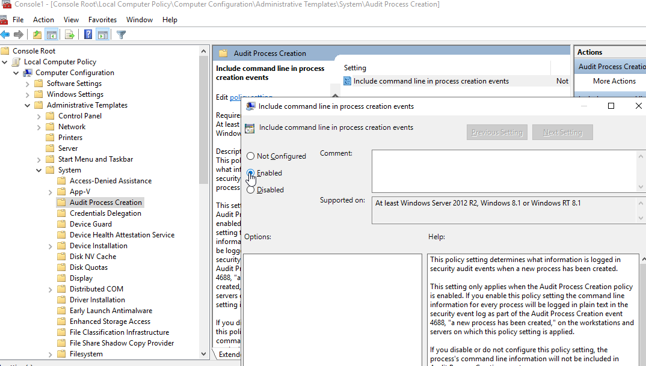This screenshot has width=646, height=366.
Task: Open Help using the blue question mark icon
Action: click(88, 35)
